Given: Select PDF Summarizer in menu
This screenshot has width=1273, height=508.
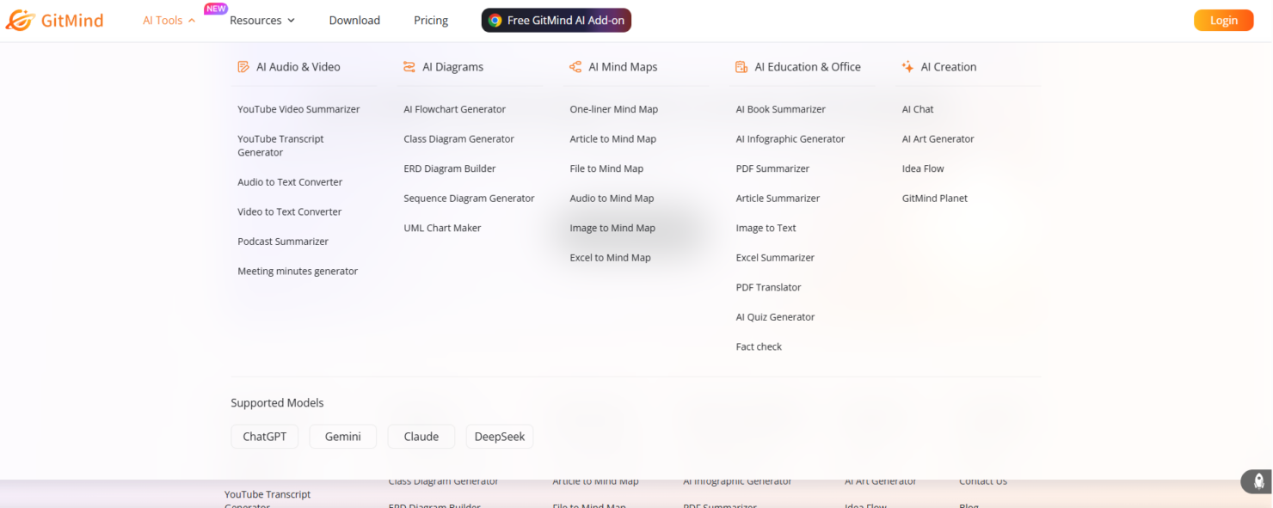Looking at the screenshot, I should pyautogui.click(x=772, y=168).
